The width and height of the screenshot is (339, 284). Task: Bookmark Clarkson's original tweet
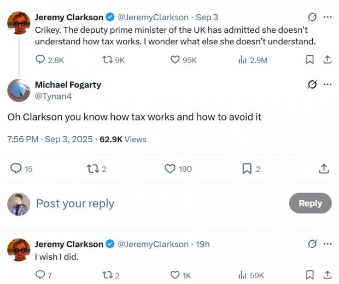click(x=309, y=60)
